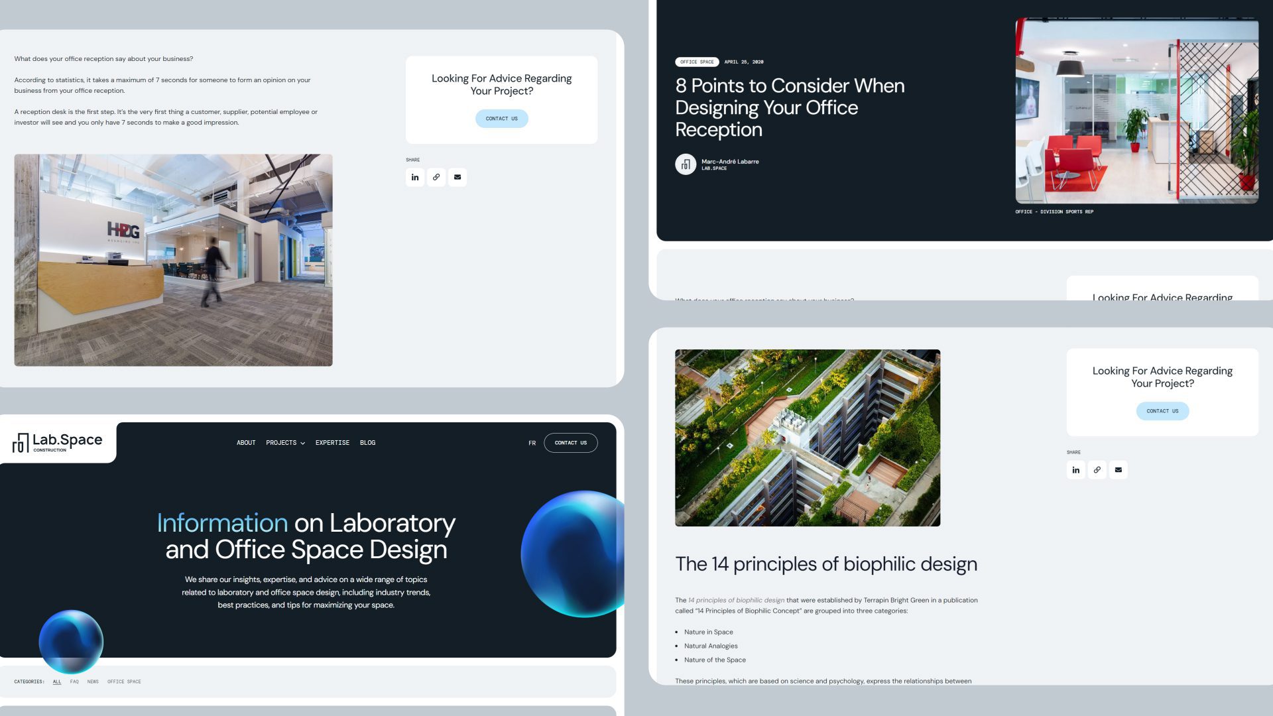Open the ABOUT menu item
Screen dimensions: 1273x716
246,442
